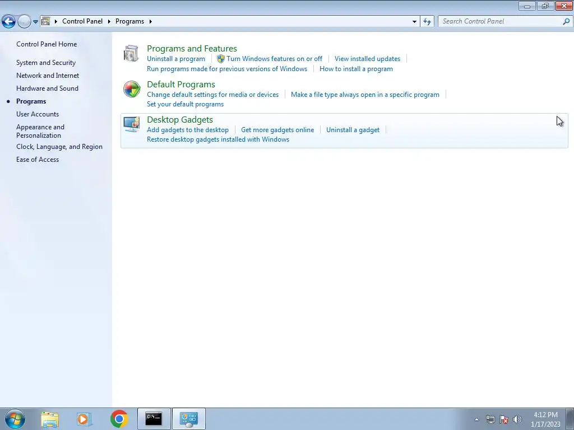The image size is (574, 430).
Task: Click the Show desktop strip
Action: tap(570, 419)
